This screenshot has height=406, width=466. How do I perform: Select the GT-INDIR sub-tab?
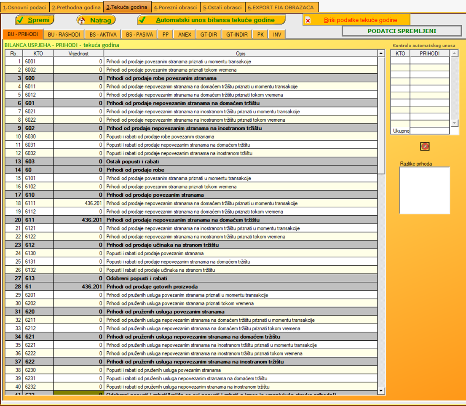237,35
